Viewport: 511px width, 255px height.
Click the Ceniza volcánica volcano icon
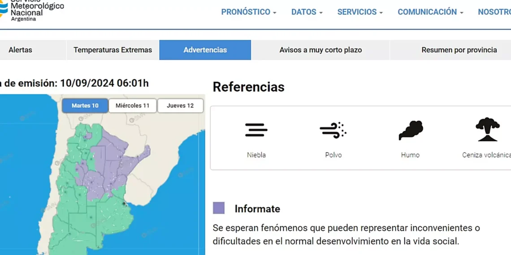(x=487, y=130)
